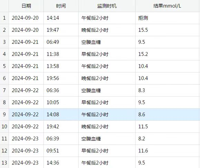Image resolution: width=200 pixels, height=168 pixels.
Task: Select row number 1 header
Action: point(4,18)
